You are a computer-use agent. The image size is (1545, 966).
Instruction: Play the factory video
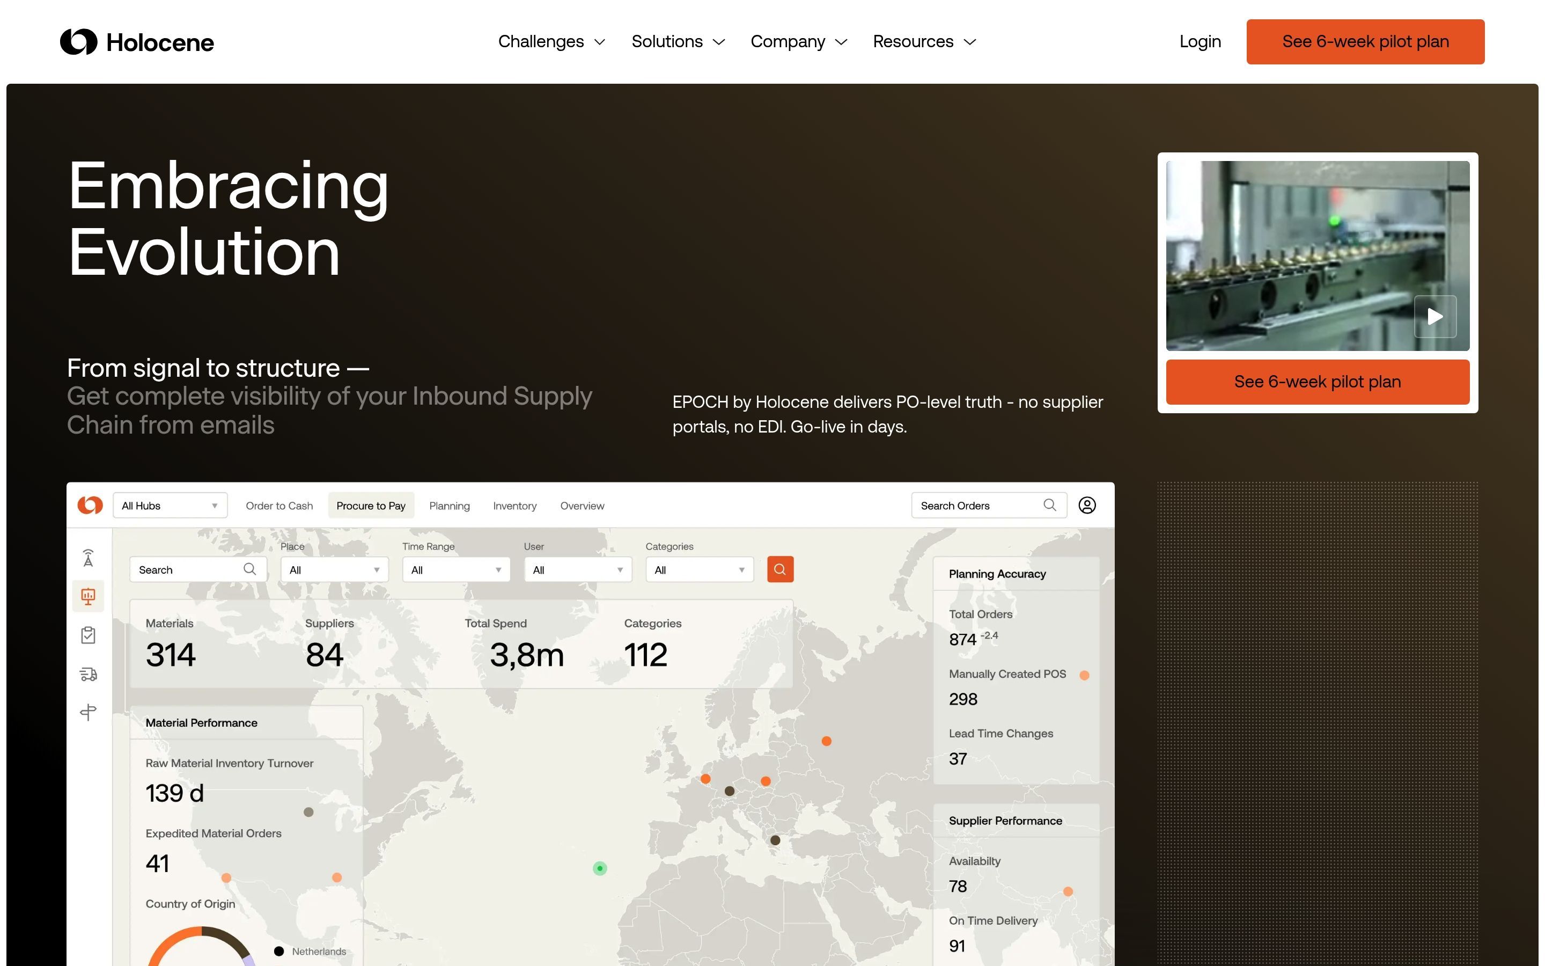pos(1434,316)
